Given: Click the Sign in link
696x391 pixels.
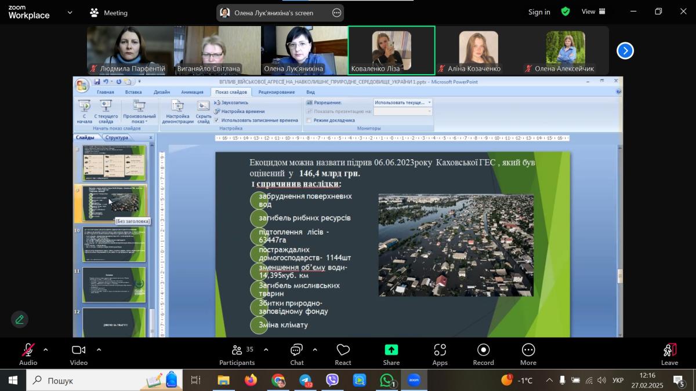Looking at the screenshot, I should pyautogui.click(x=539, y=12).
